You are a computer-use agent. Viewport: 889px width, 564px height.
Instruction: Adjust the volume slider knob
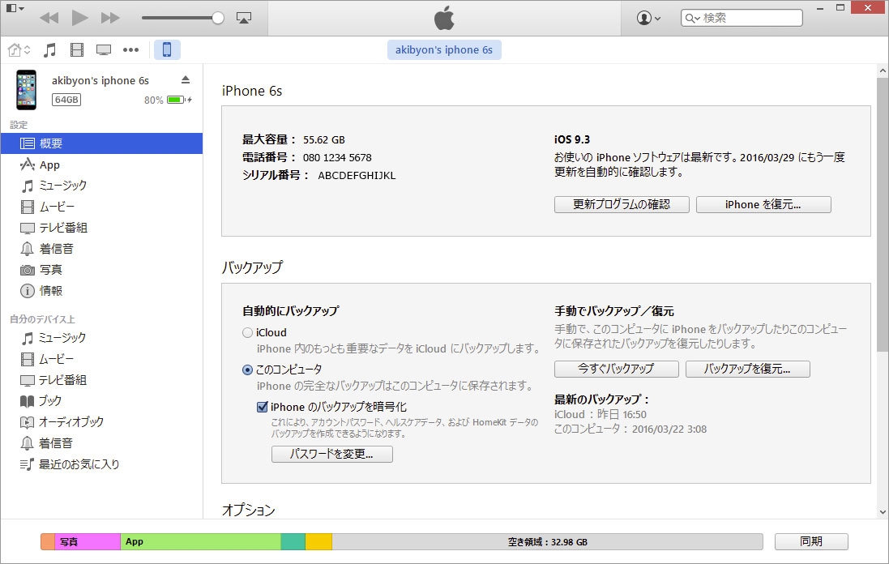pos(218,17)
